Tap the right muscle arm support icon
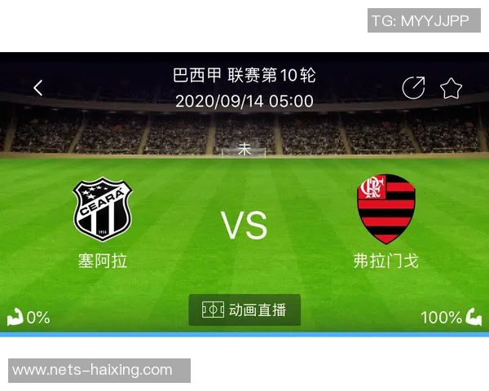The width and height of the screenshot is (489, 391). click(x=474, y=317)
